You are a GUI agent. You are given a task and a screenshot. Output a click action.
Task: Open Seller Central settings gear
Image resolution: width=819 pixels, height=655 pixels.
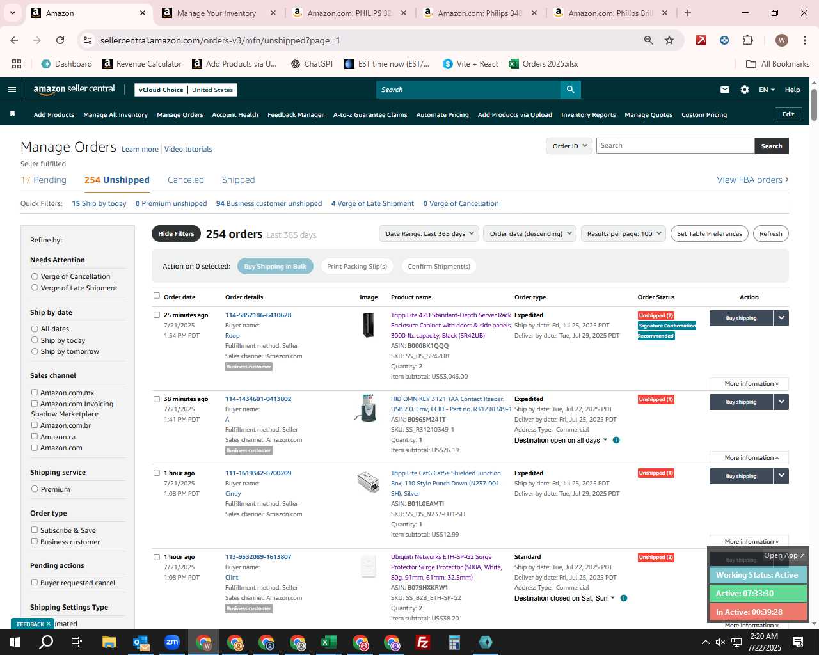click(745, 90)
